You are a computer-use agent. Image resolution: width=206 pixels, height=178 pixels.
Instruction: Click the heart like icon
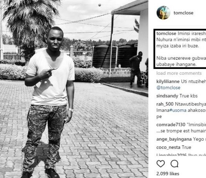click(161, 164)
